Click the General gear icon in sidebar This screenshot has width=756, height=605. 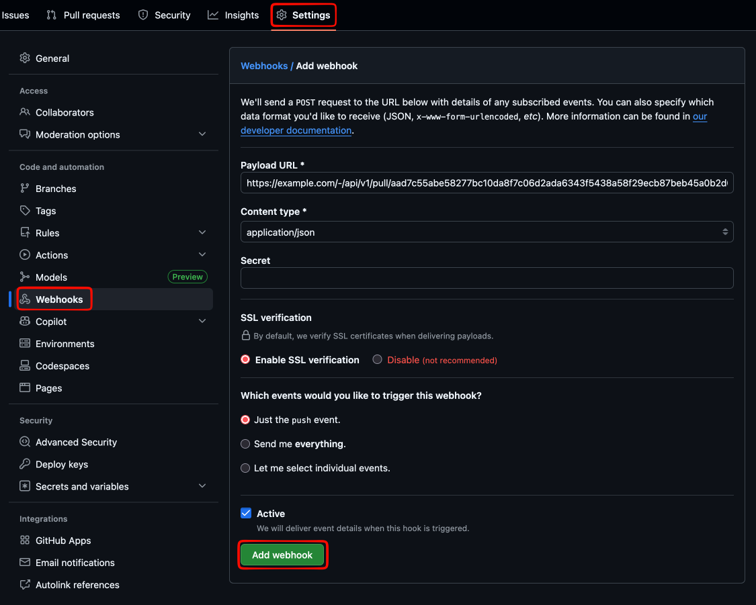25,58
